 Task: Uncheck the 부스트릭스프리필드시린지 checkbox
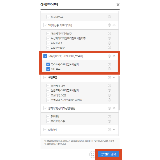tap(48, 64)
